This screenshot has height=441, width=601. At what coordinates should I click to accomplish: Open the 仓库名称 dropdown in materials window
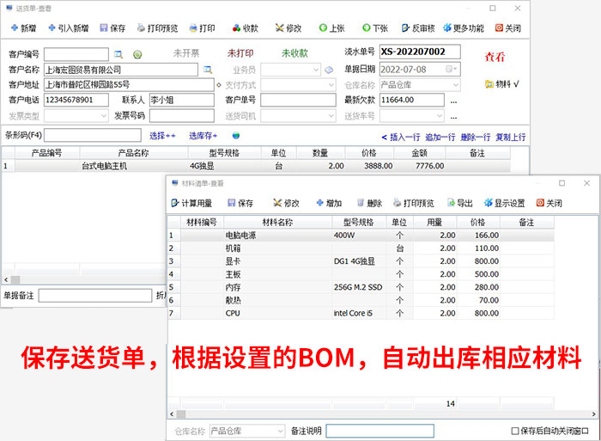click(278, 431)
